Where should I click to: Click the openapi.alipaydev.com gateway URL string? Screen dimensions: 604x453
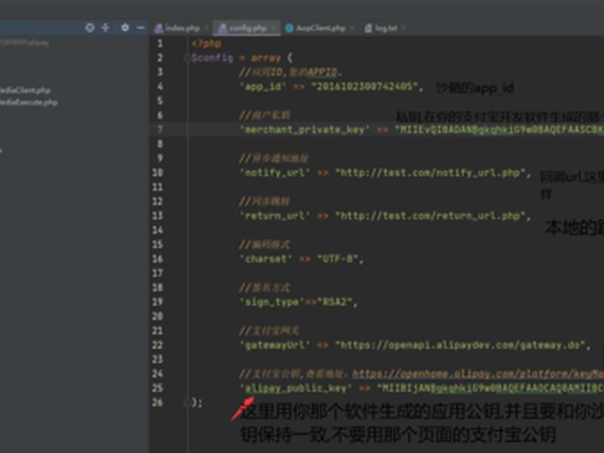coord(461,345)
